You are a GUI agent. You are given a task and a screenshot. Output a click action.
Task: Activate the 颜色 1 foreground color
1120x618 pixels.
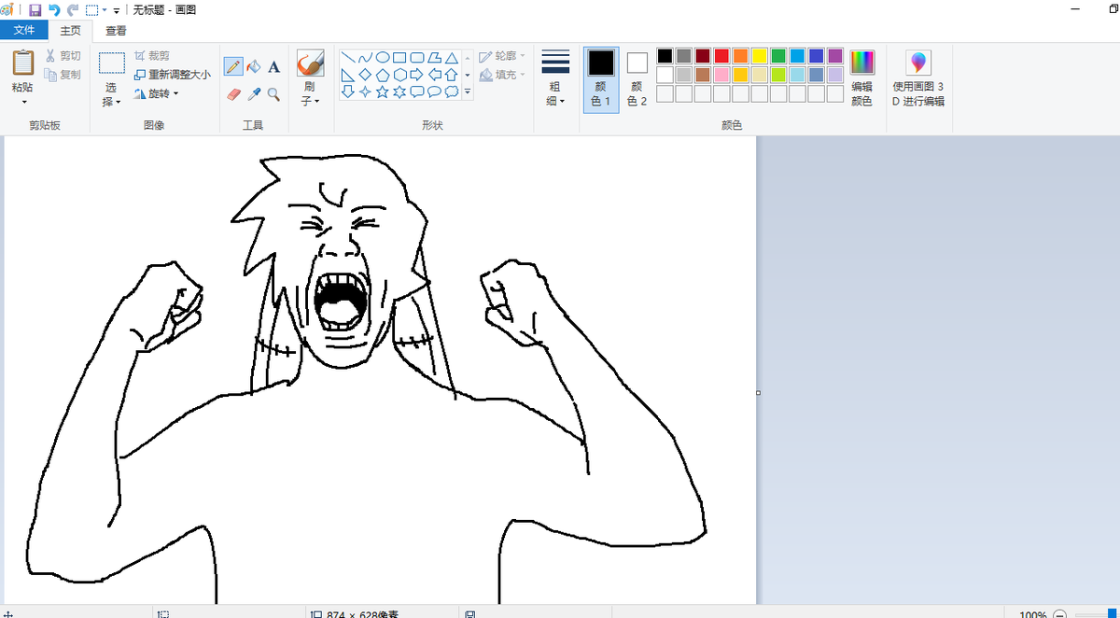pyautogui.click(x=601, y=78)
